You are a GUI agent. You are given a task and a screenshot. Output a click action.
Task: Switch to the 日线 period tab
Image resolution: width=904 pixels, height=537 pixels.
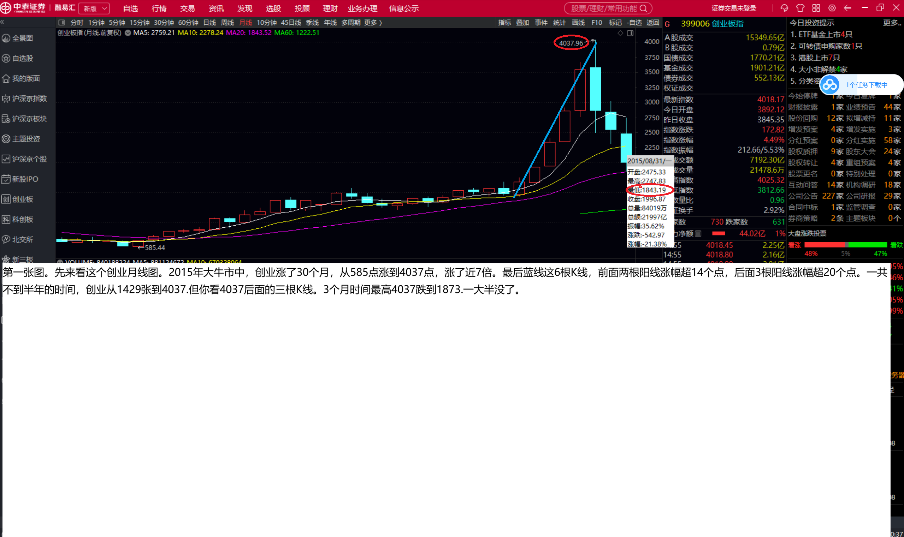click(209, 23)
